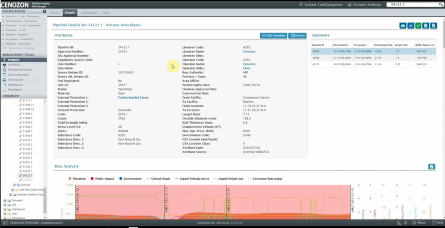
Task: Click the hierarchy tree scrollbar down arrow
Action: 45,218
